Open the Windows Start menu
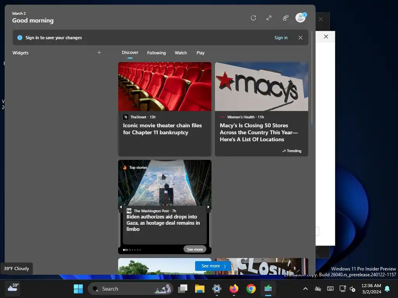This screenshot has width=398, height=298. (x=78, y=289)
